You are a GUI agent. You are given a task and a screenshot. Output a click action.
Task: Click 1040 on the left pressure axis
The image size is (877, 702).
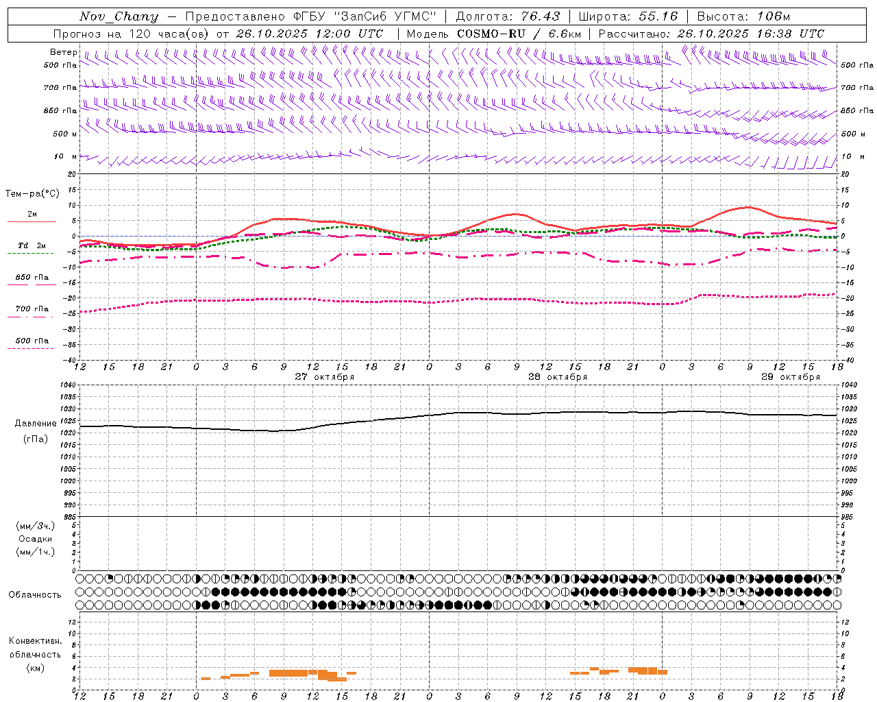coord(66,385)
